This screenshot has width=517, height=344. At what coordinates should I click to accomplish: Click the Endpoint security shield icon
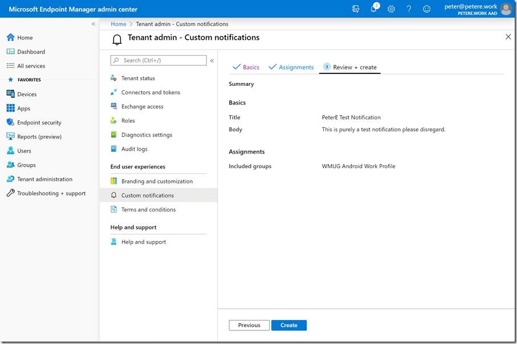10,122
